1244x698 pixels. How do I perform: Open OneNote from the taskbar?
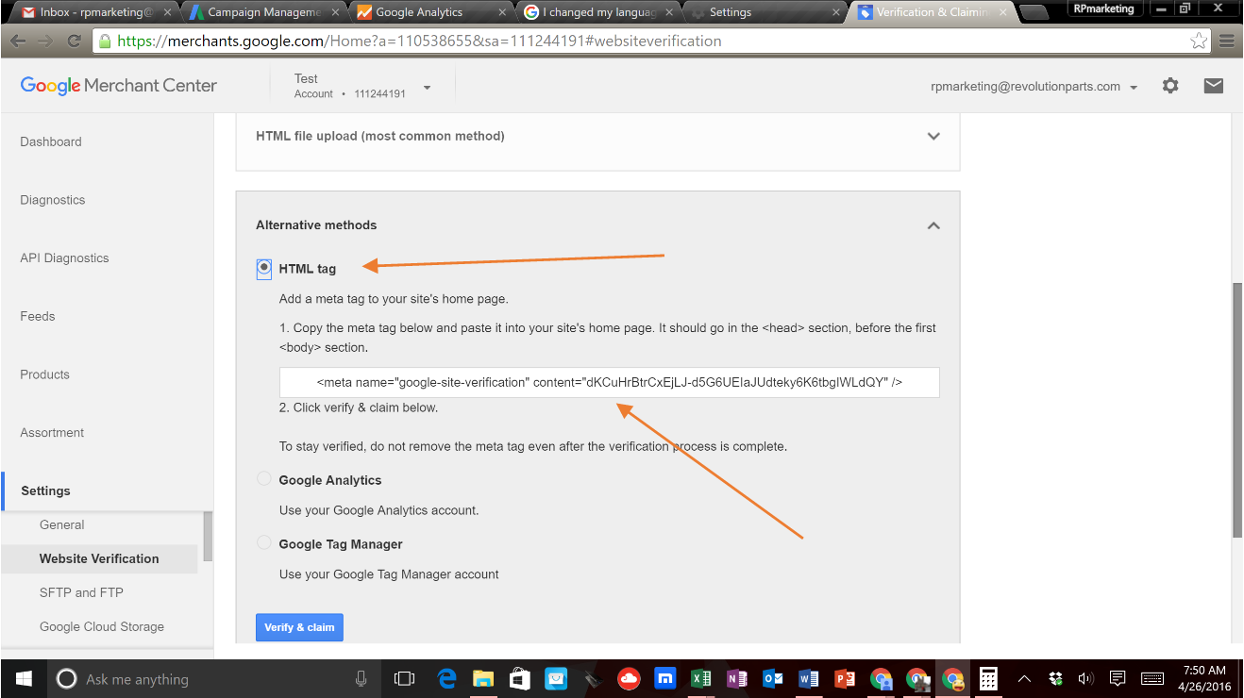737,678
